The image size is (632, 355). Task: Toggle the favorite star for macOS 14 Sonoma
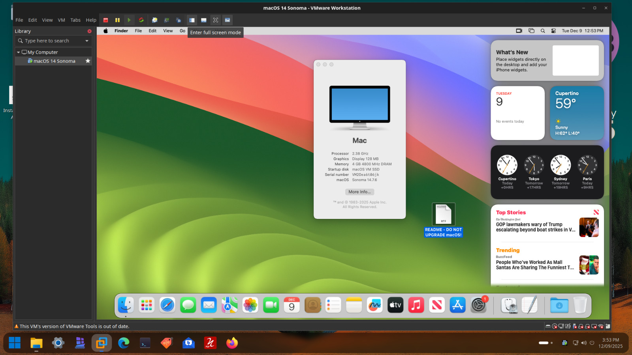tap(88, 61)
